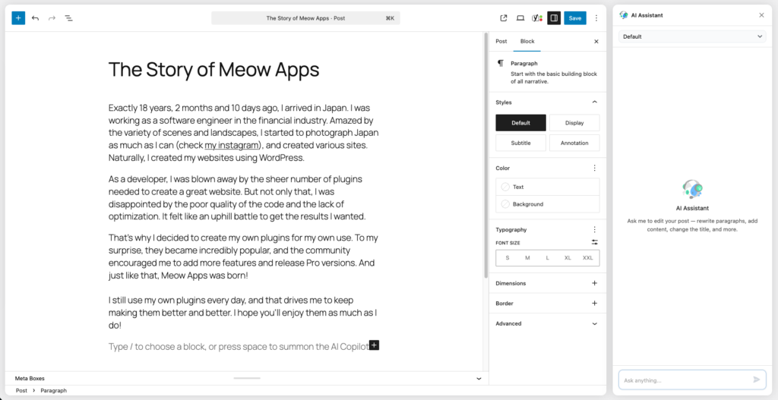Open the editor options kebab menu
The width and height of the screenshot is (778, 400).
click(596, 17)
